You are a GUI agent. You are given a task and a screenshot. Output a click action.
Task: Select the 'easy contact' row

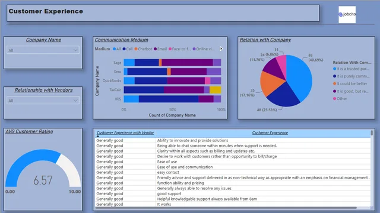pyautogui.click(x=233, y=172)
